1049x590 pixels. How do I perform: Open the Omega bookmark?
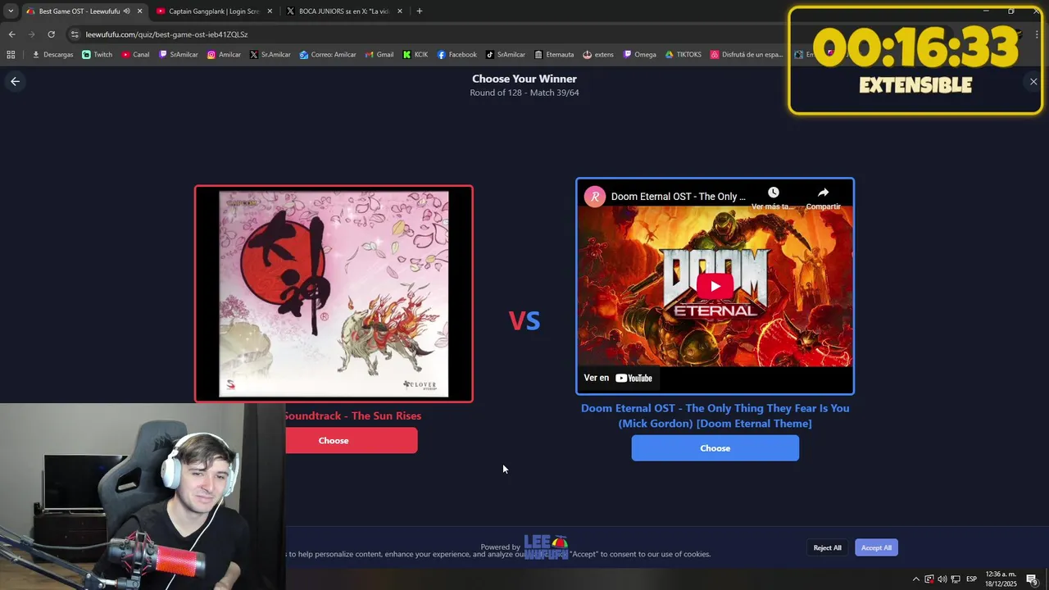click(x=640, y=55)
